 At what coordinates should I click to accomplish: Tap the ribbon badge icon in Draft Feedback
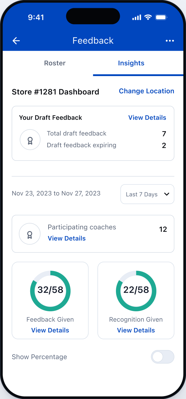pos(30,140)
